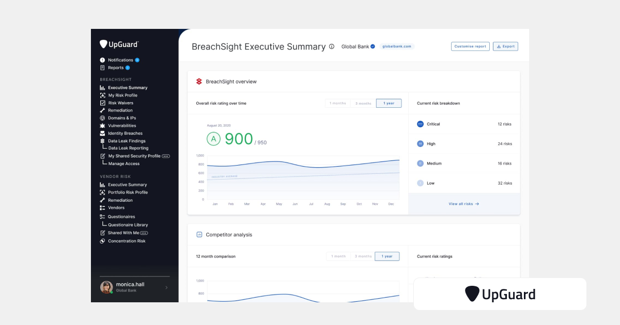Click Notifications count badge
This screenshot has width=620, height=325.
click(137, 60)
